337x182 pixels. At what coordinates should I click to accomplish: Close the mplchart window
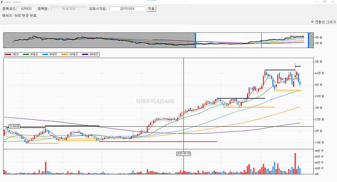tap(333, 2)
